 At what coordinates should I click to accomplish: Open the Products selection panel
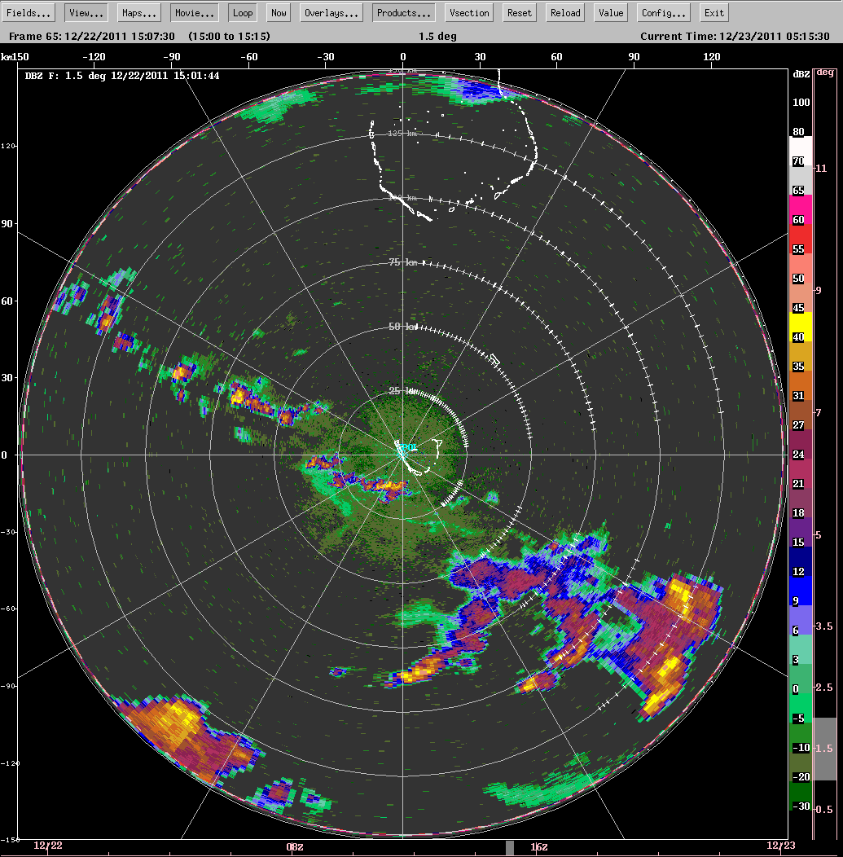403,13
